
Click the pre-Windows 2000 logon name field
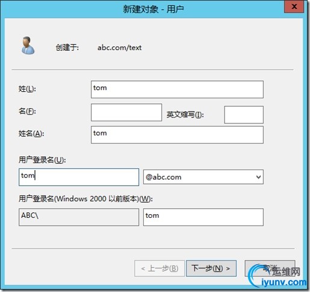203,217
